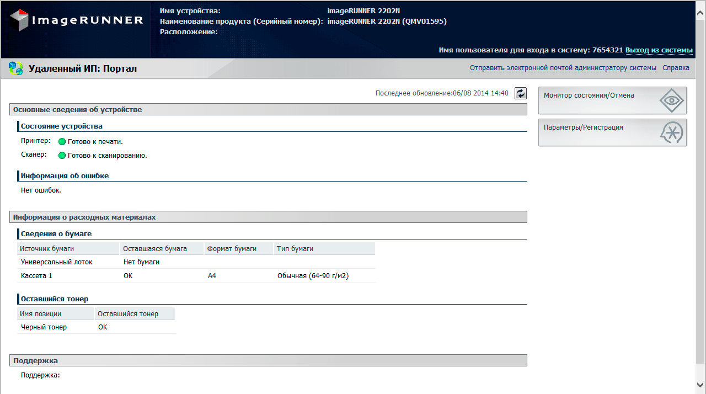Click Кассета 1 row label

(x=36, y=275)
